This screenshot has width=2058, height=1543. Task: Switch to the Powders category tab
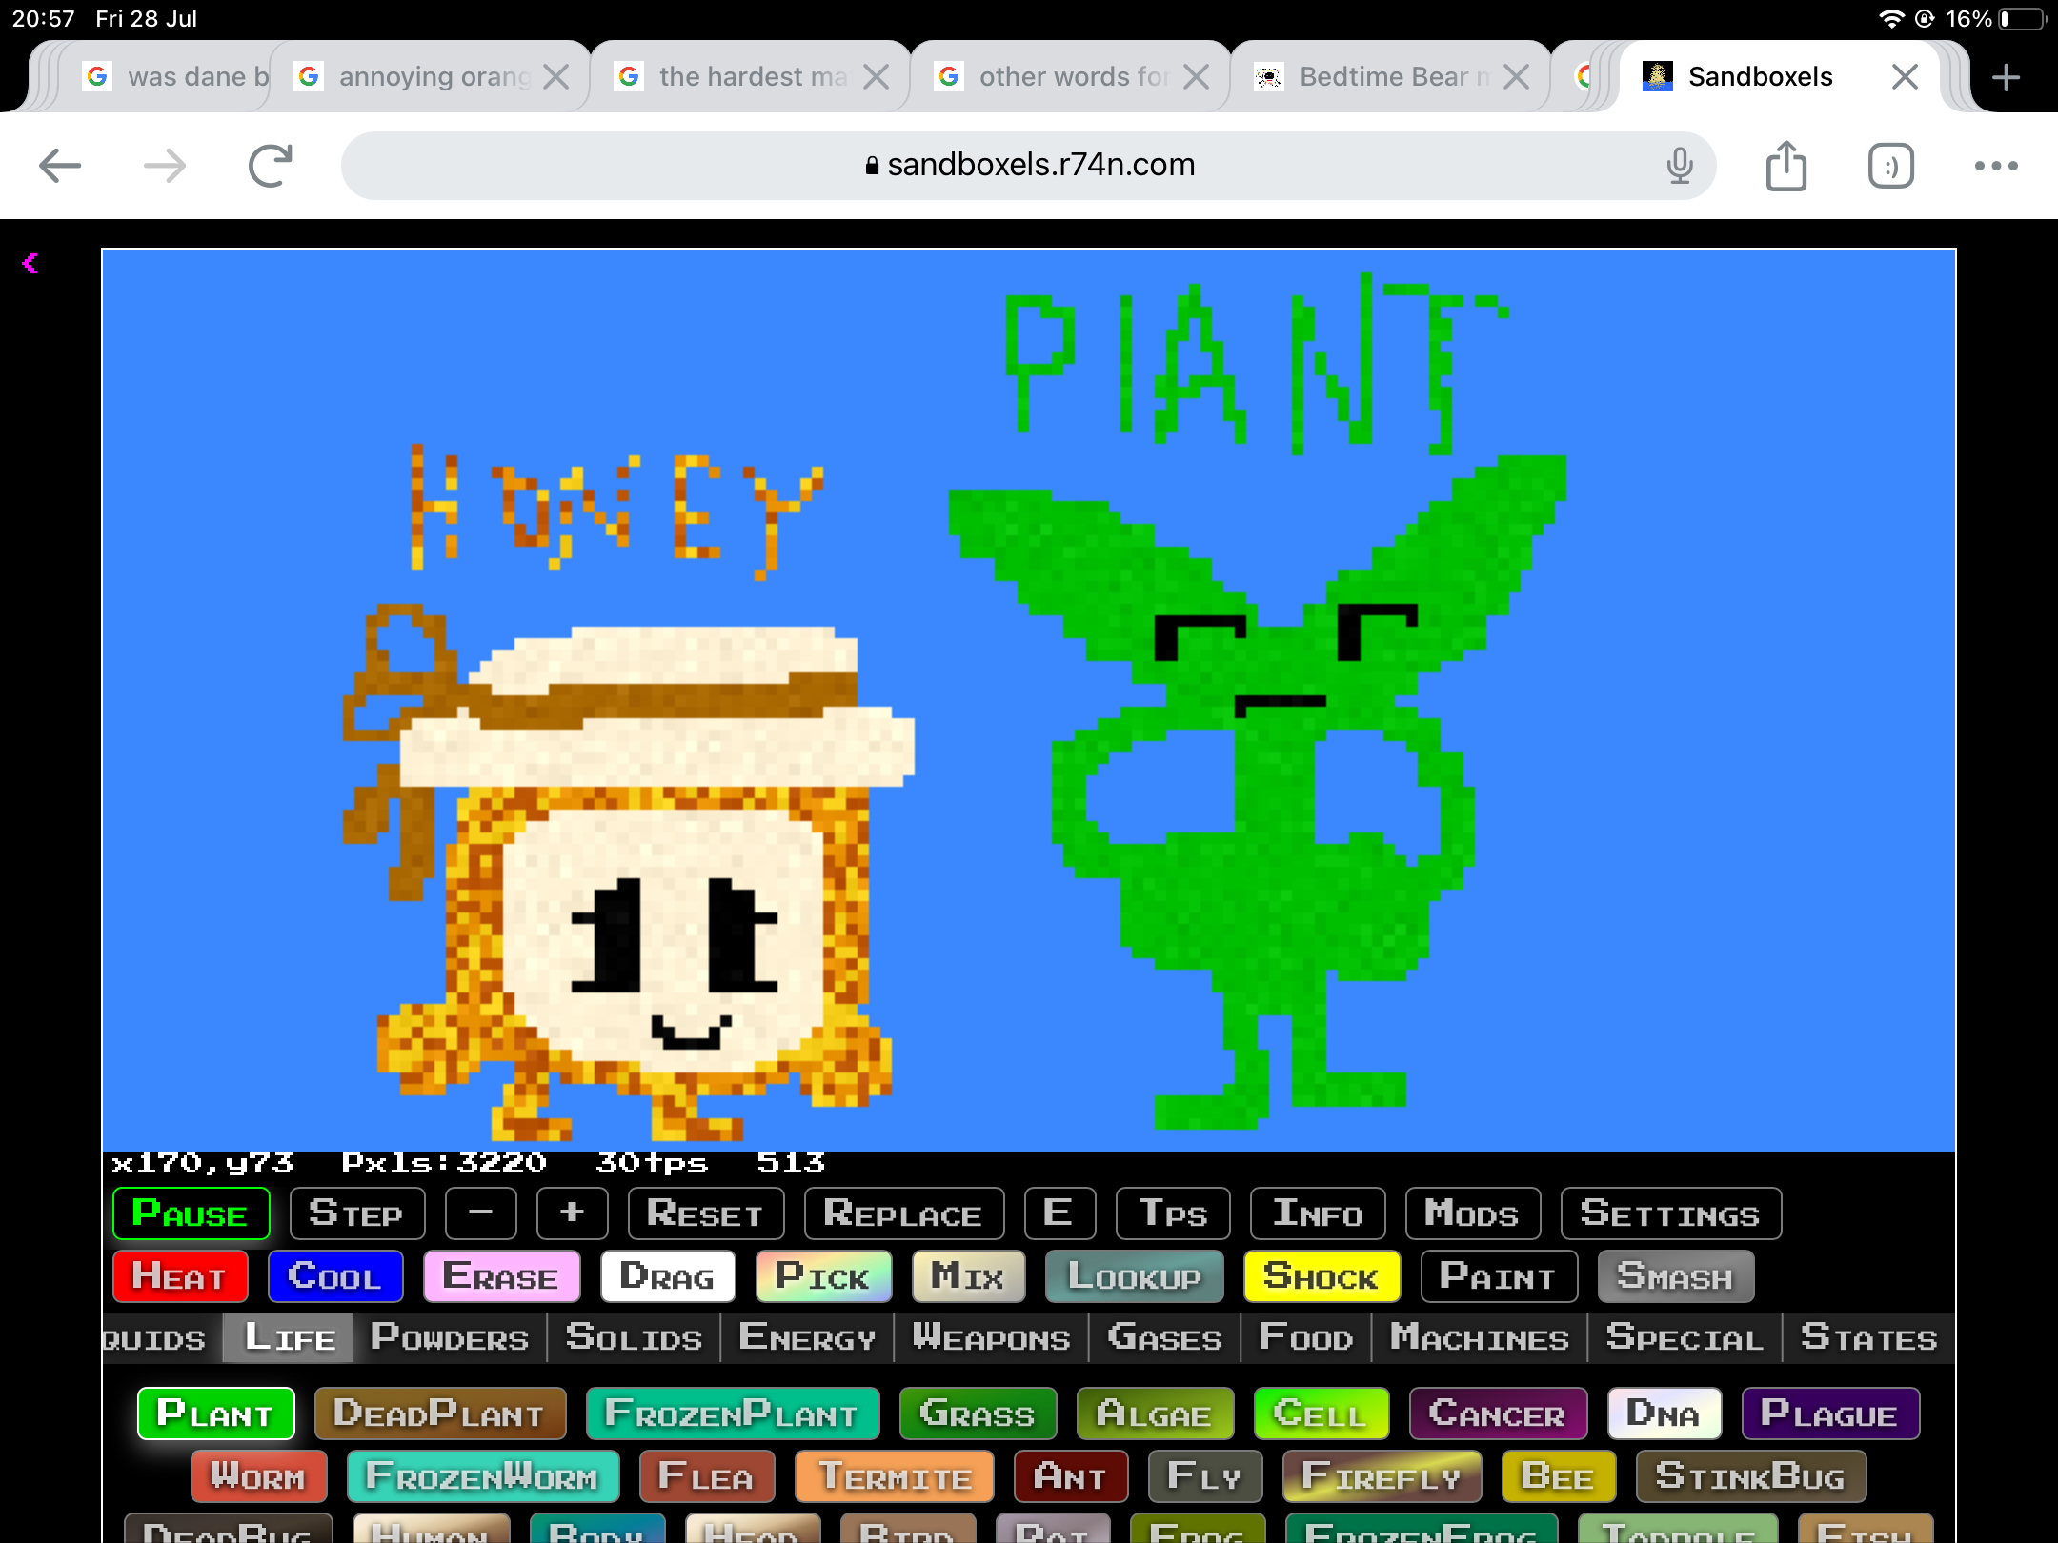[449, 1337]
